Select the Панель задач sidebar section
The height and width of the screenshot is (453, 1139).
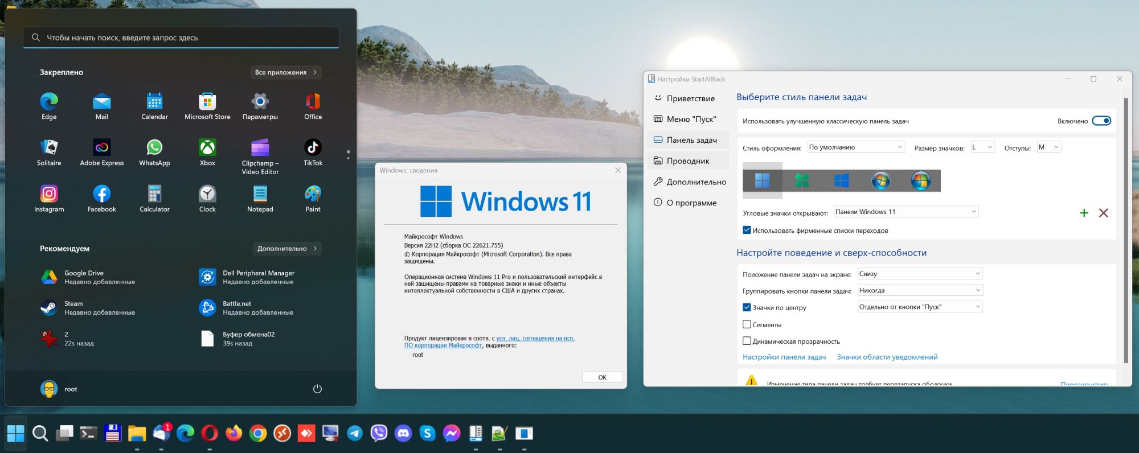click(689, 140)
